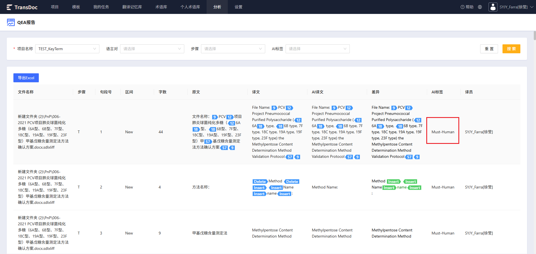536x254 pixels.
Task: Expand the SYJY_Farra account menu arrow
Action: 532,7
